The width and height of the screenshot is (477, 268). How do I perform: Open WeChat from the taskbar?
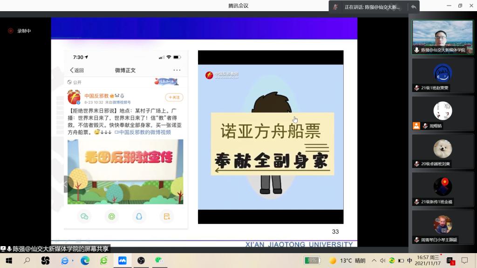click(159, 261)
